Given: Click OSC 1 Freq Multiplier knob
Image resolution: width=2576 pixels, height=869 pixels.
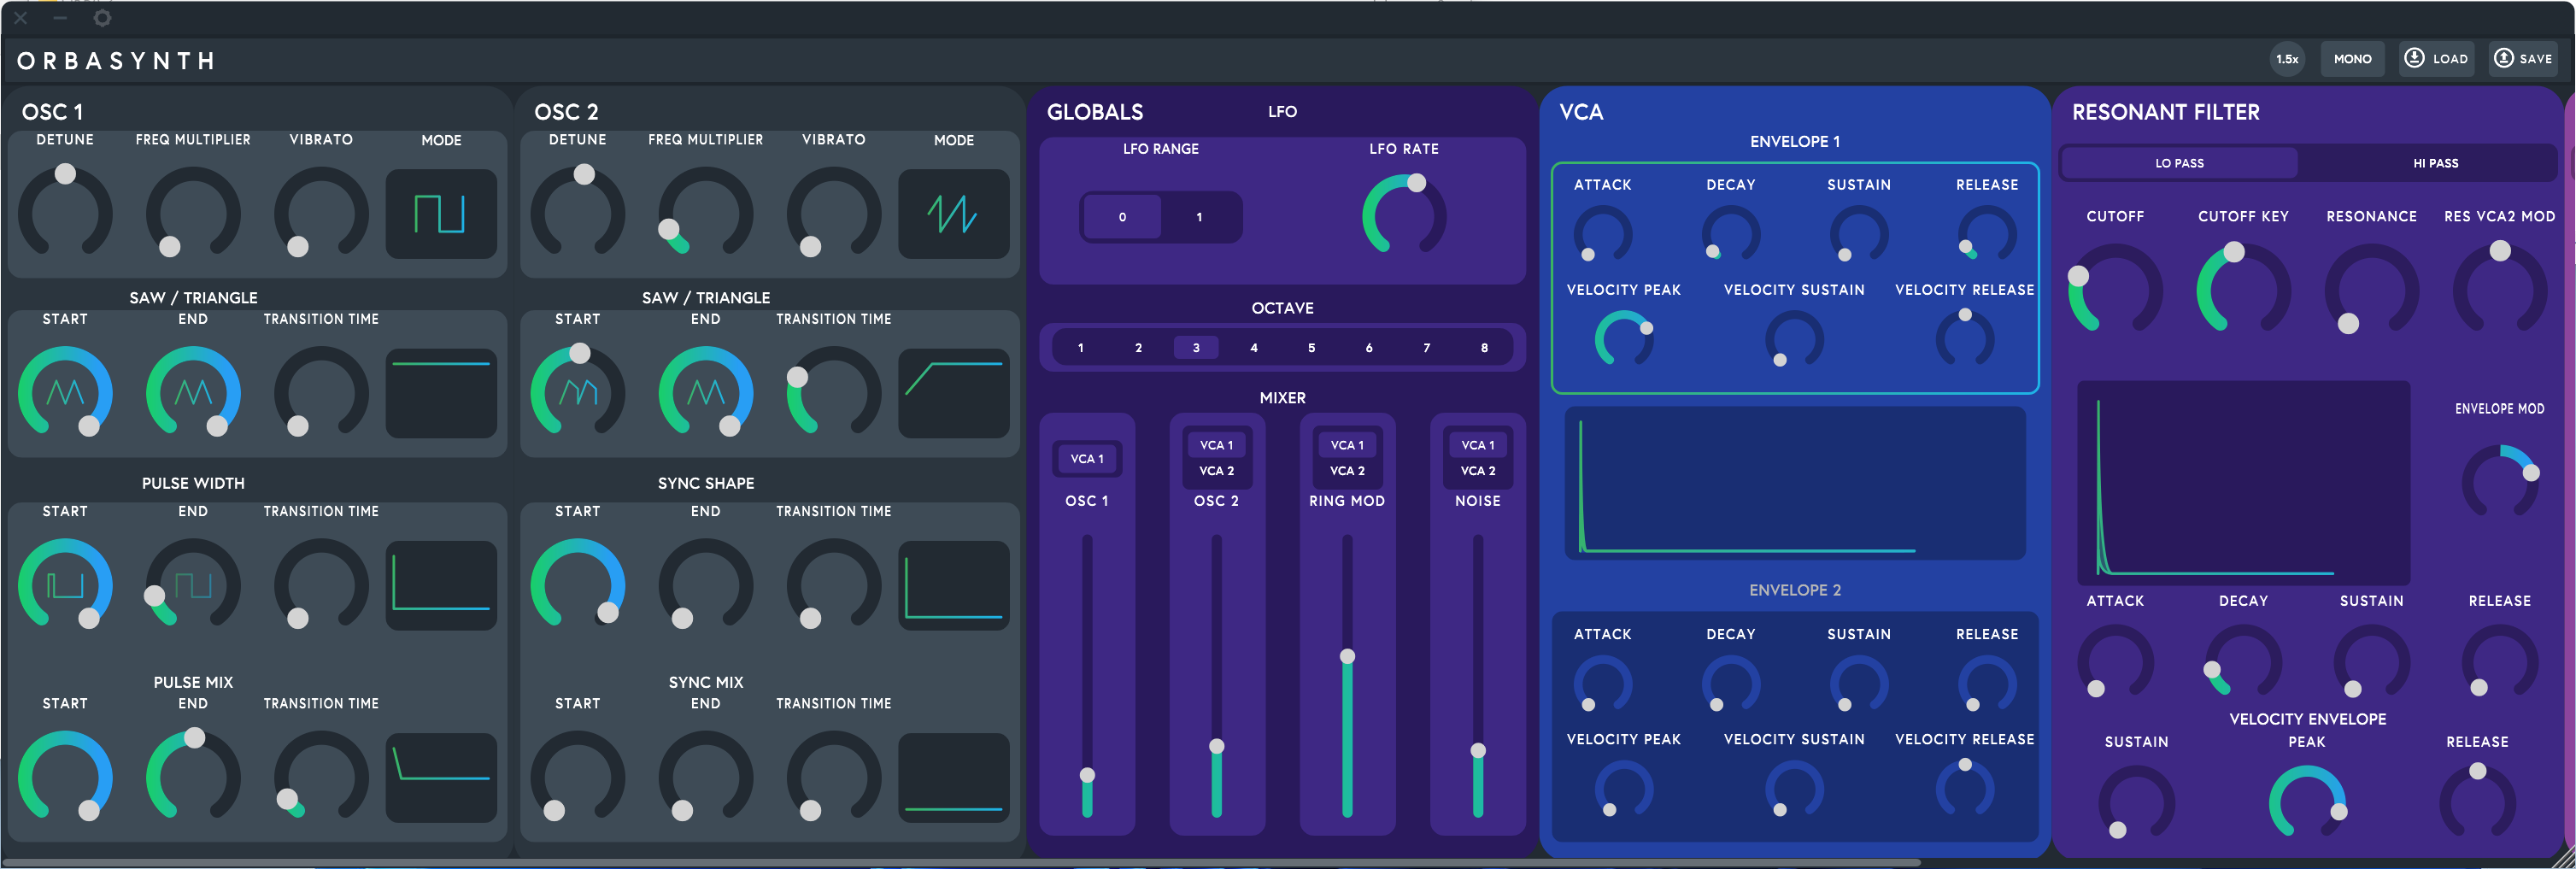Looking at the screenshot, I should point(193,212).
